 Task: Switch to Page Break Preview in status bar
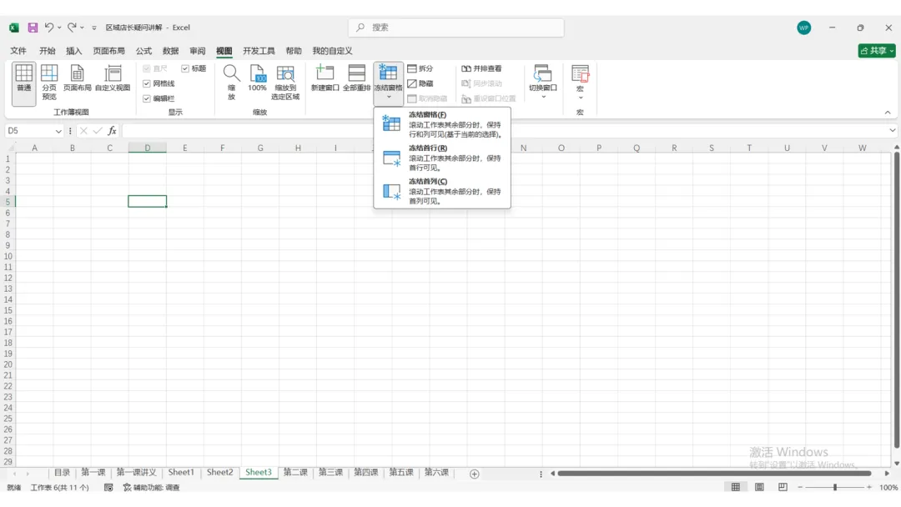783,487
